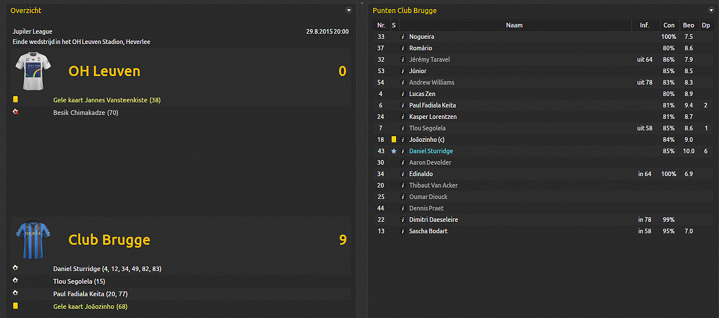Image resolution: width=719 pixels, height=318 pixels.
Task: Open the info icon for Sascha Bodart
Action: point(403,231)
